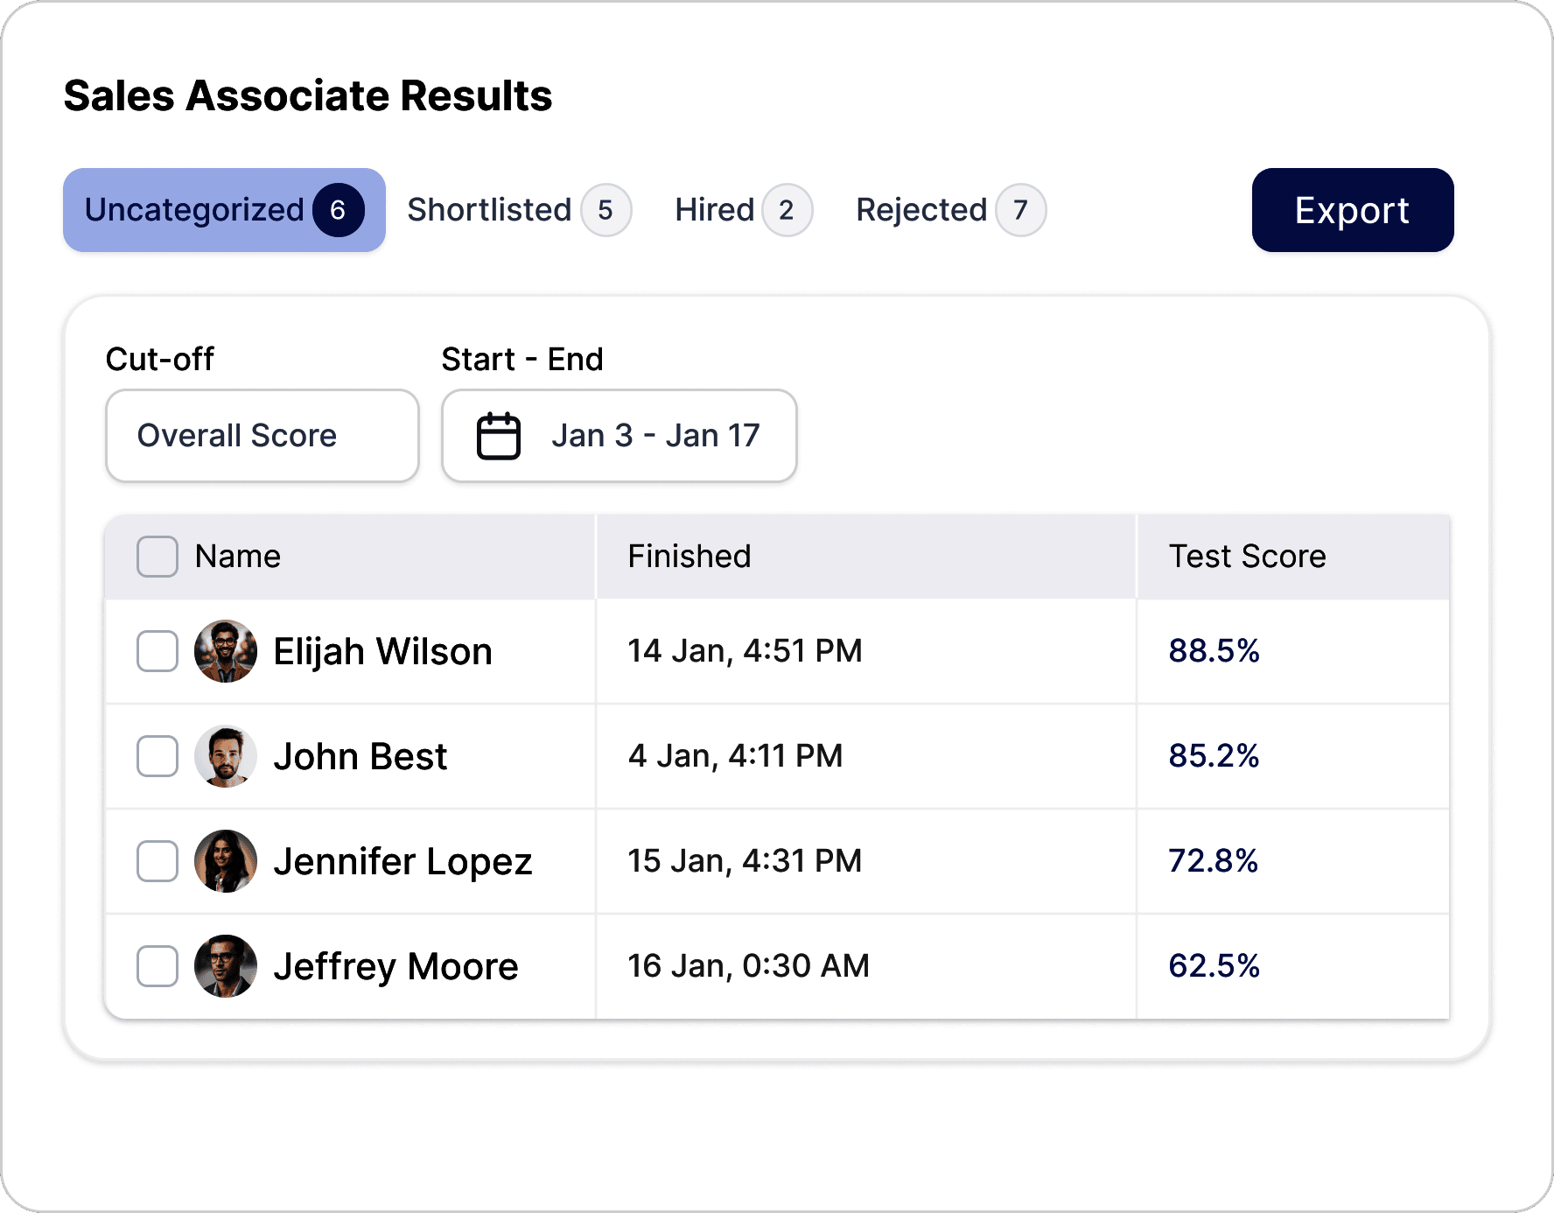
Task: Select the checkbox next to John Best
Action: (x=157, y=756)
